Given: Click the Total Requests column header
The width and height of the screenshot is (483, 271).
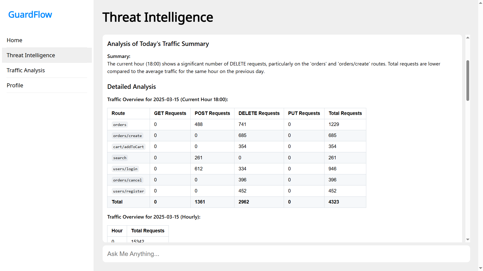Looking at the screenshot, I should coord(345,113).
